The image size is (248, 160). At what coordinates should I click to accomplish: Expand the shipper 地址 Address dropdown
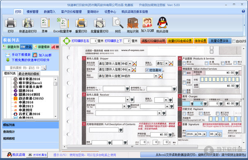tap(156, 76)
